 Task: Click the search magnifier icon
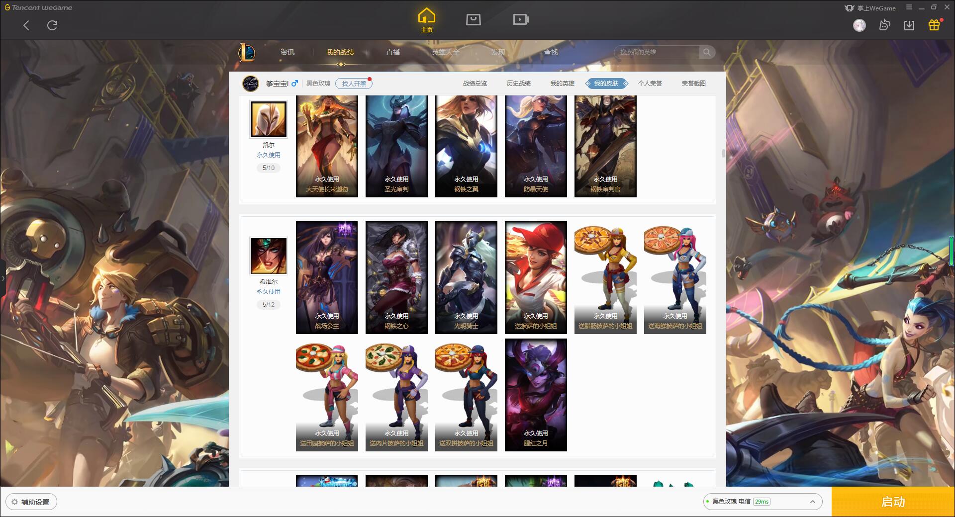tap(706, 52)
